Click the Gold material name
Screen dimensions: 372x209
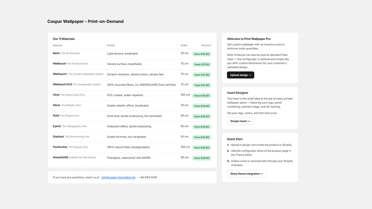56,116
